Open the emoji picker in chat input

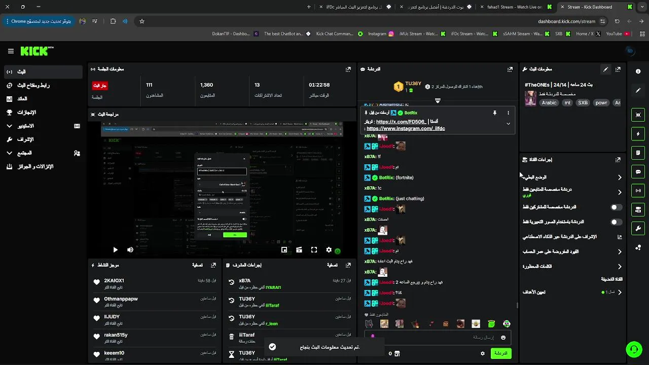click(x=503, y=338)
